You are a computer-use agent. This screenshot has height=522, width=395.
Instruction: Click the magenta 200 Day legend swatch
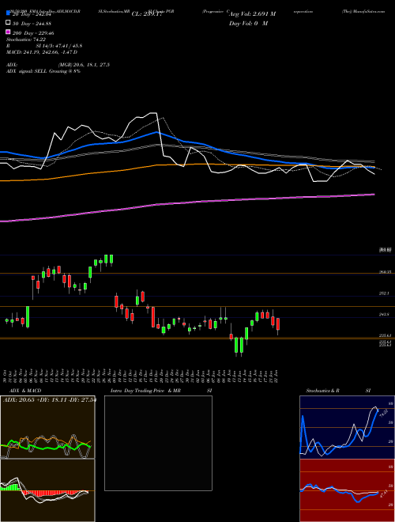8,32
